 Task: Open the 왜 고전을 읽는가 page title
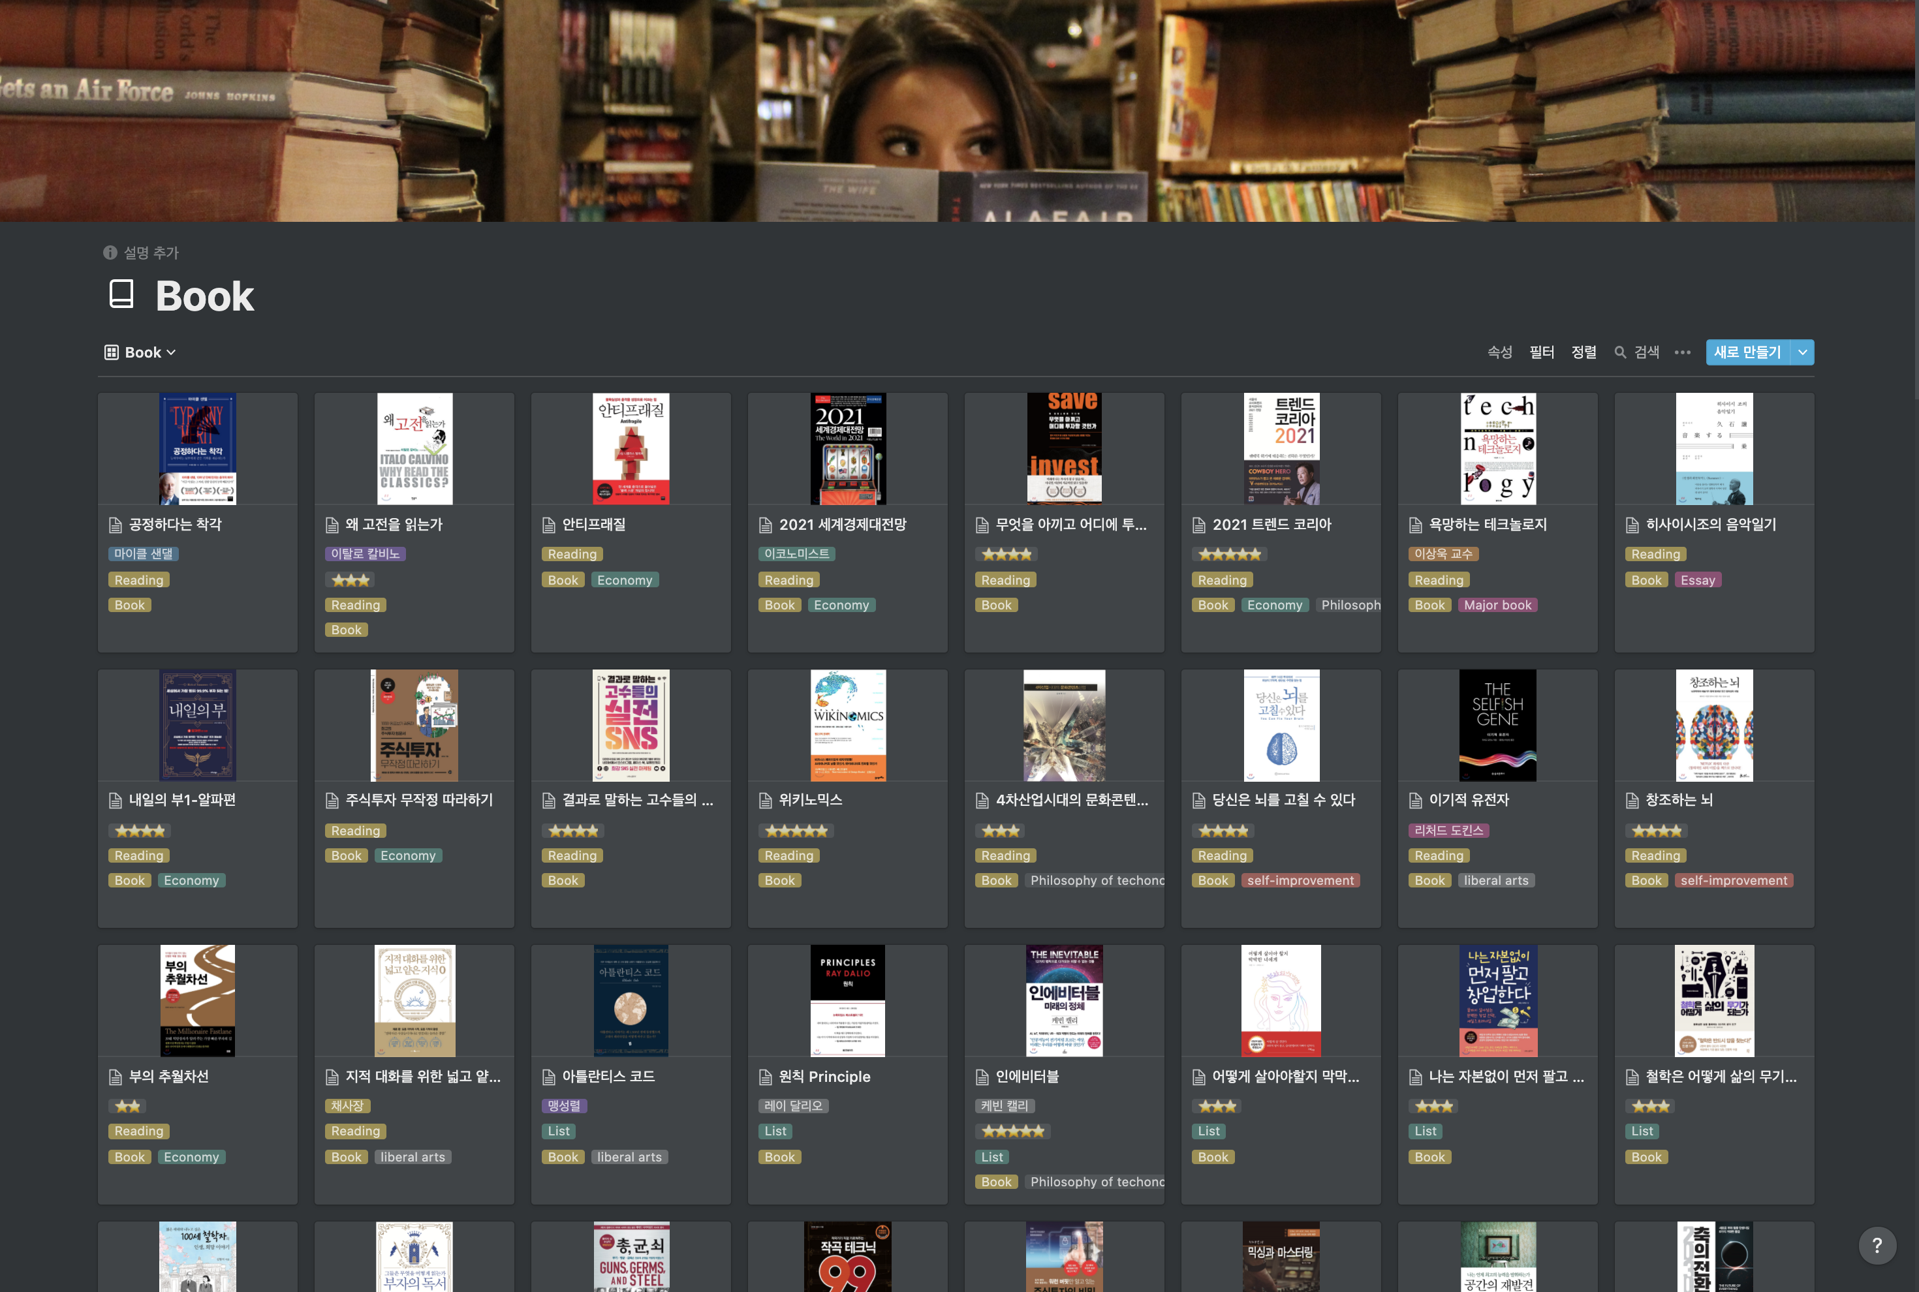394,525
